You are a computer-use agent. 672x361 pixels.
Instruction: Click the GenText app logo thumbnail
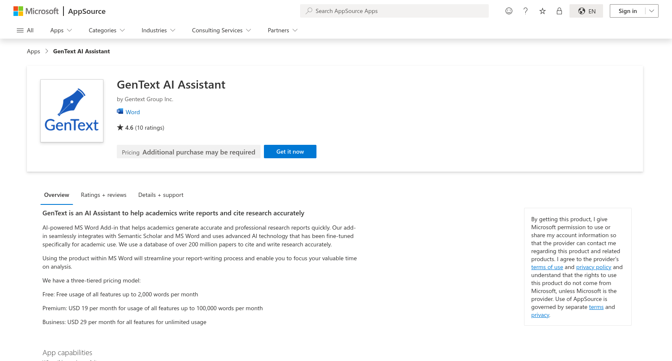tap(72, 111)
